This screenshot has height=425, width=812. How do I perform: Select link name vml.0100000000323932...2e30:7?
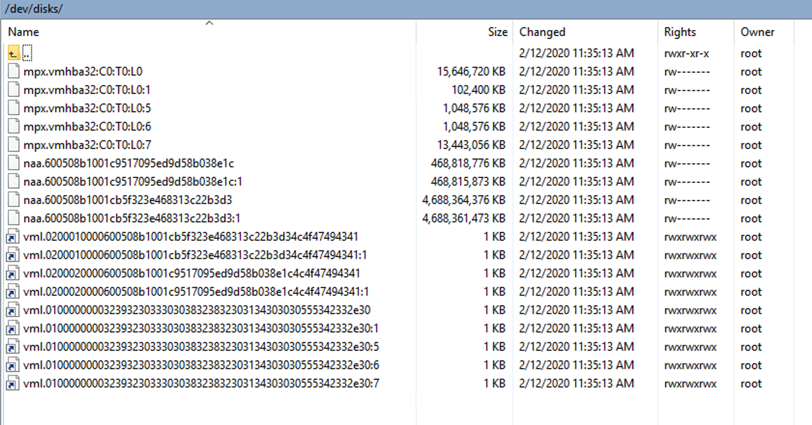point(201,383)
